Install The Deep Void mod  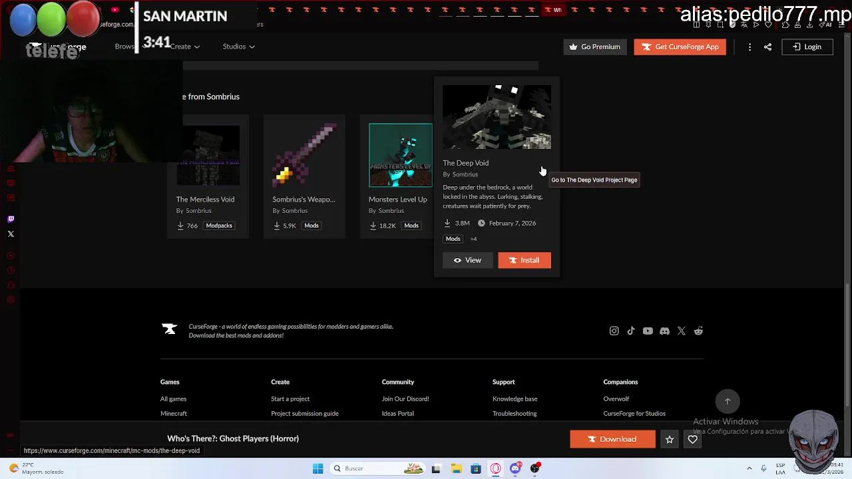[525, 260]
